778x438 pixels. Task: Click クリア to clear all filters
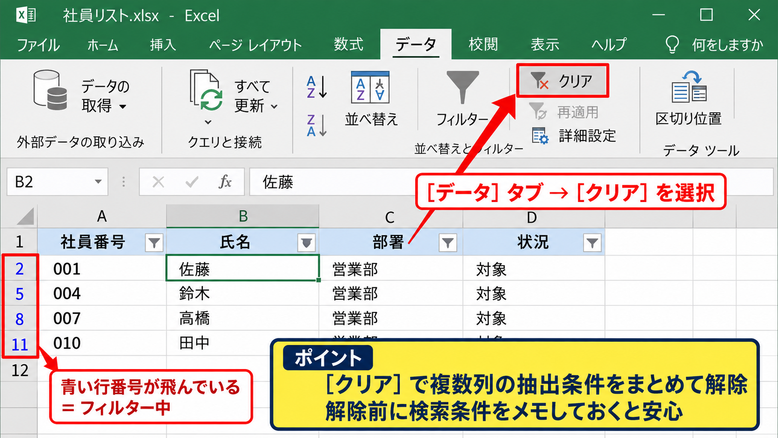pyautogui.click(x=562, y=81)
